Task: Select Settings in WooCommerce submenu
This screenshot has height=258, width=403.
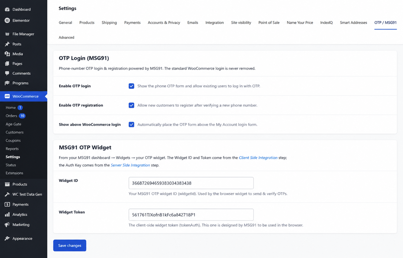Action: coord(13,157)
